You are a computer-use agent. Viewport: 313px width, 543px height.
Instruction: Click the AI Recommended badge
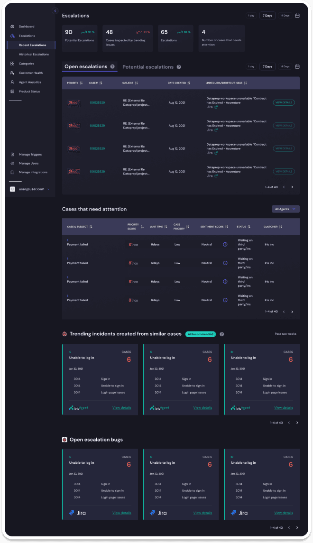[201, 334]
